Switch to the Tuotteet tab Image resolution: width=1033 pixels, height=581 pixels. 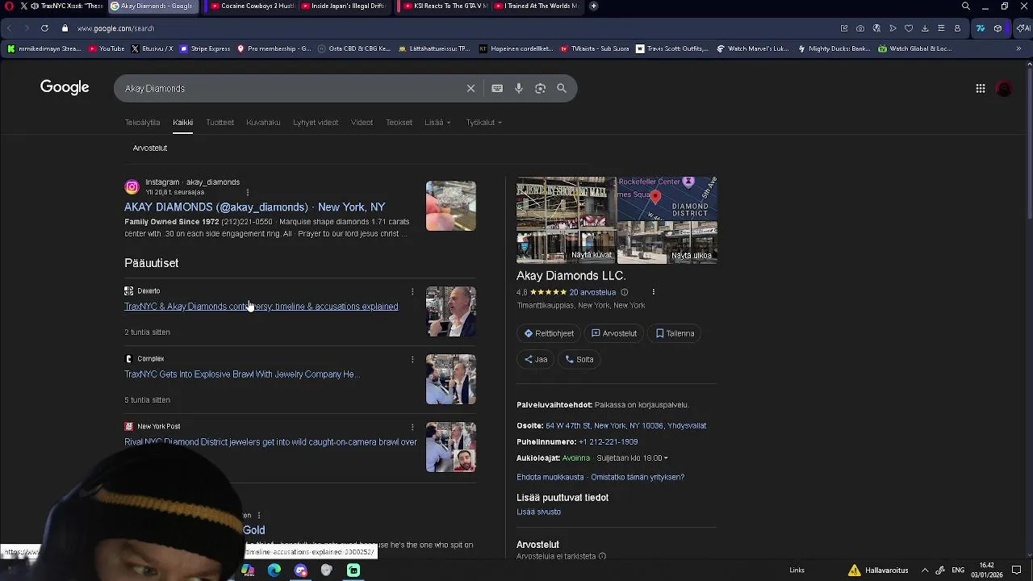point(220,123)
